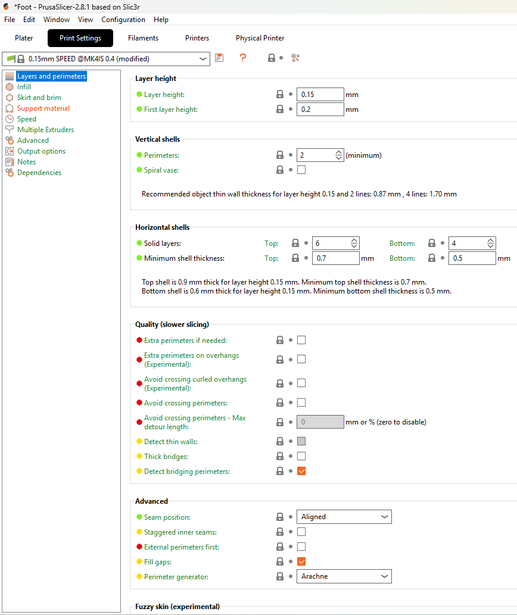The image size is (517, 615).
Task: Click the Support material sidebar icon
Action: [10, 108]
